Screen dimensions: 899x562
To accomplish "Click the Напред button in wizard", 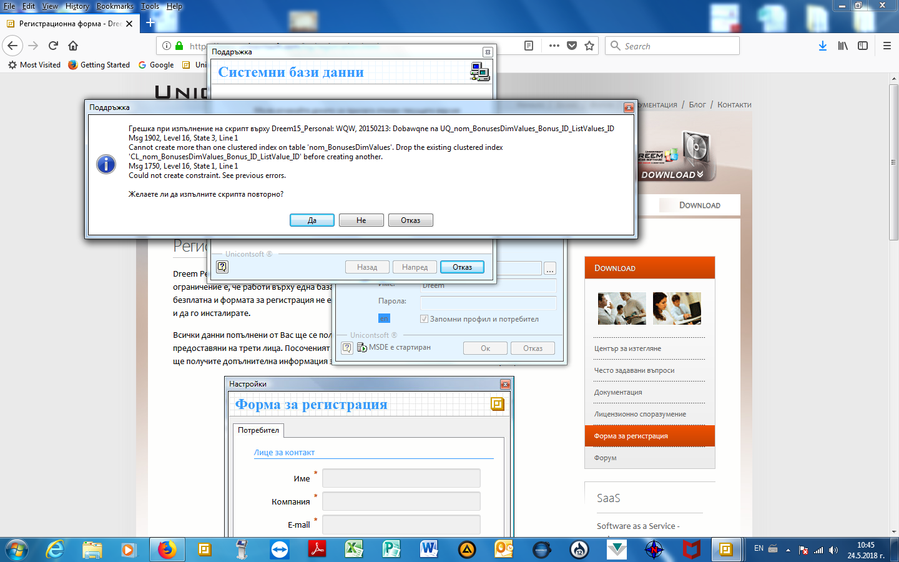I will tap(415, 267).
